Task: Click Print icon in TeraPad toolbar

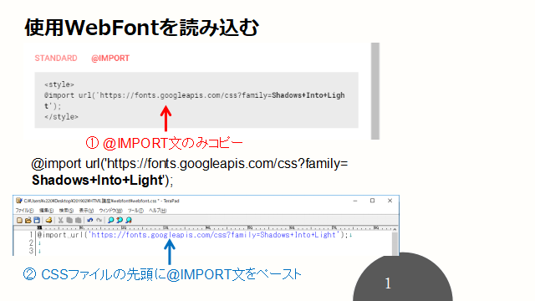Action: click(48, 220)
